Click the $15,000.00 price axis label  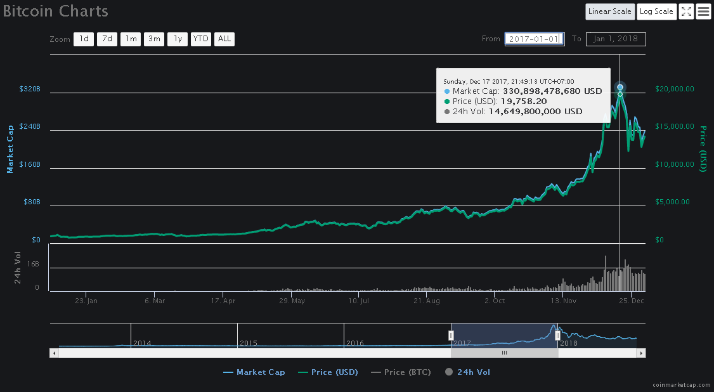point(675,126)
